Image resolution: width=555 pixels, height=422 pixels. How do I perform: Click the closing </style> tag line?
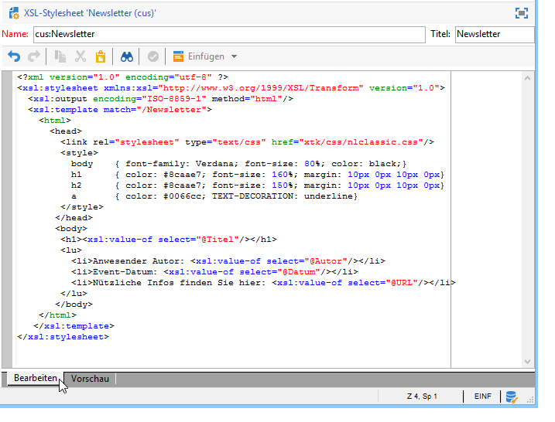coord(82,207)
